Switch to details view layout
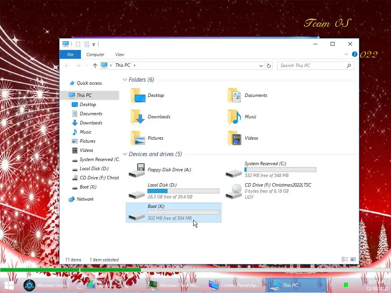The height and width of the screenshot is (293, 391). pos(345,259)
